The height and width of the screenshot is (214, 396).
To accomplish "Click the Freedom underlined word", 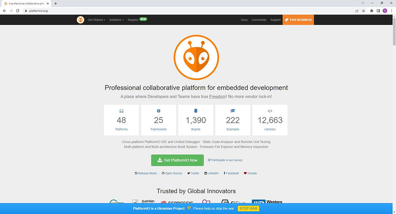I will coord(217,96).
